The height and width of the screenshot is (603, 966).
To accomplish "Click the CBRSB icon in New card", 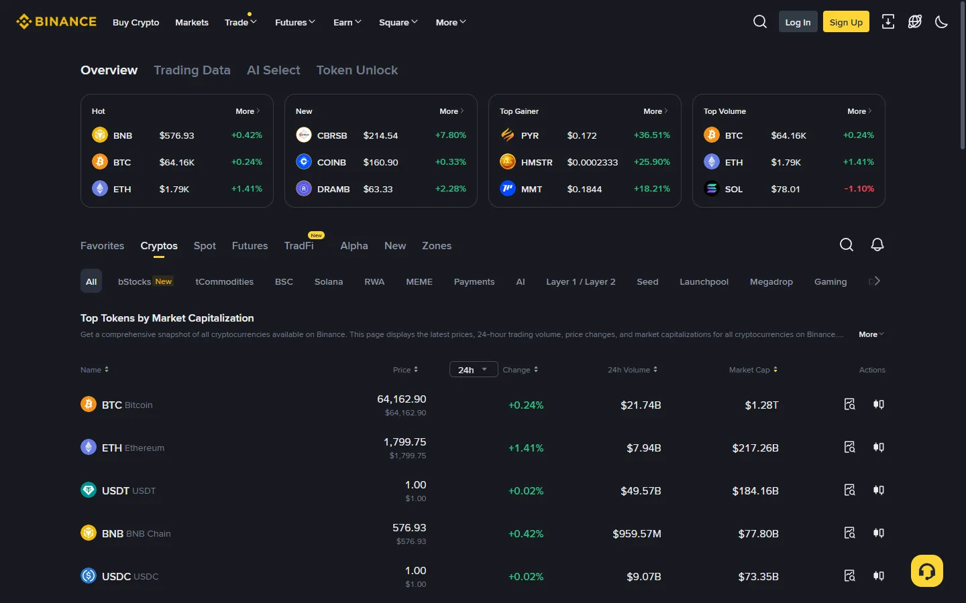I will [304, 135].
